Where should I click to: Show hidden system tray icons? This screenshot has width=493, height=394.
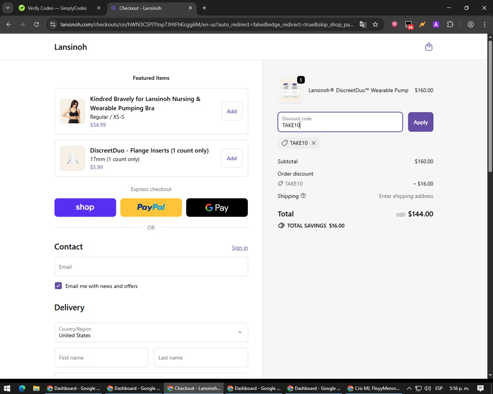coord(409,388)
